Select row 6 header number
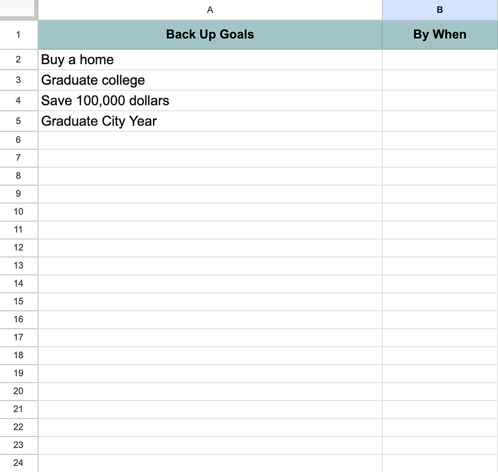 coord(18,140)
